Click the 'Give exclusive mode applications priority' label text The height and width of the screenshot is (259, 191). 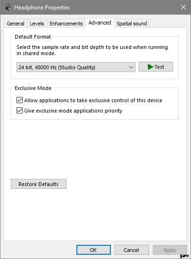[x=73, y=111]
